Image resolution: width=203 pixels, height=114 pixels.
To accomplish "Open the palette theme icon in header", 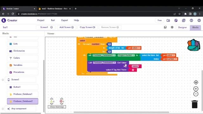I will 176,20.
